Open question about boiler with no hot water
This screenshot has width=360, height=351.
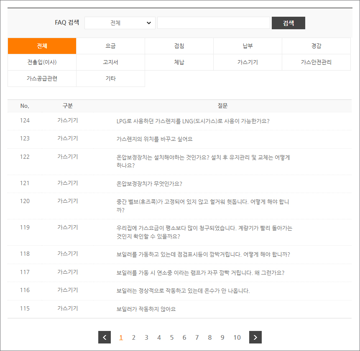point(183,291)
